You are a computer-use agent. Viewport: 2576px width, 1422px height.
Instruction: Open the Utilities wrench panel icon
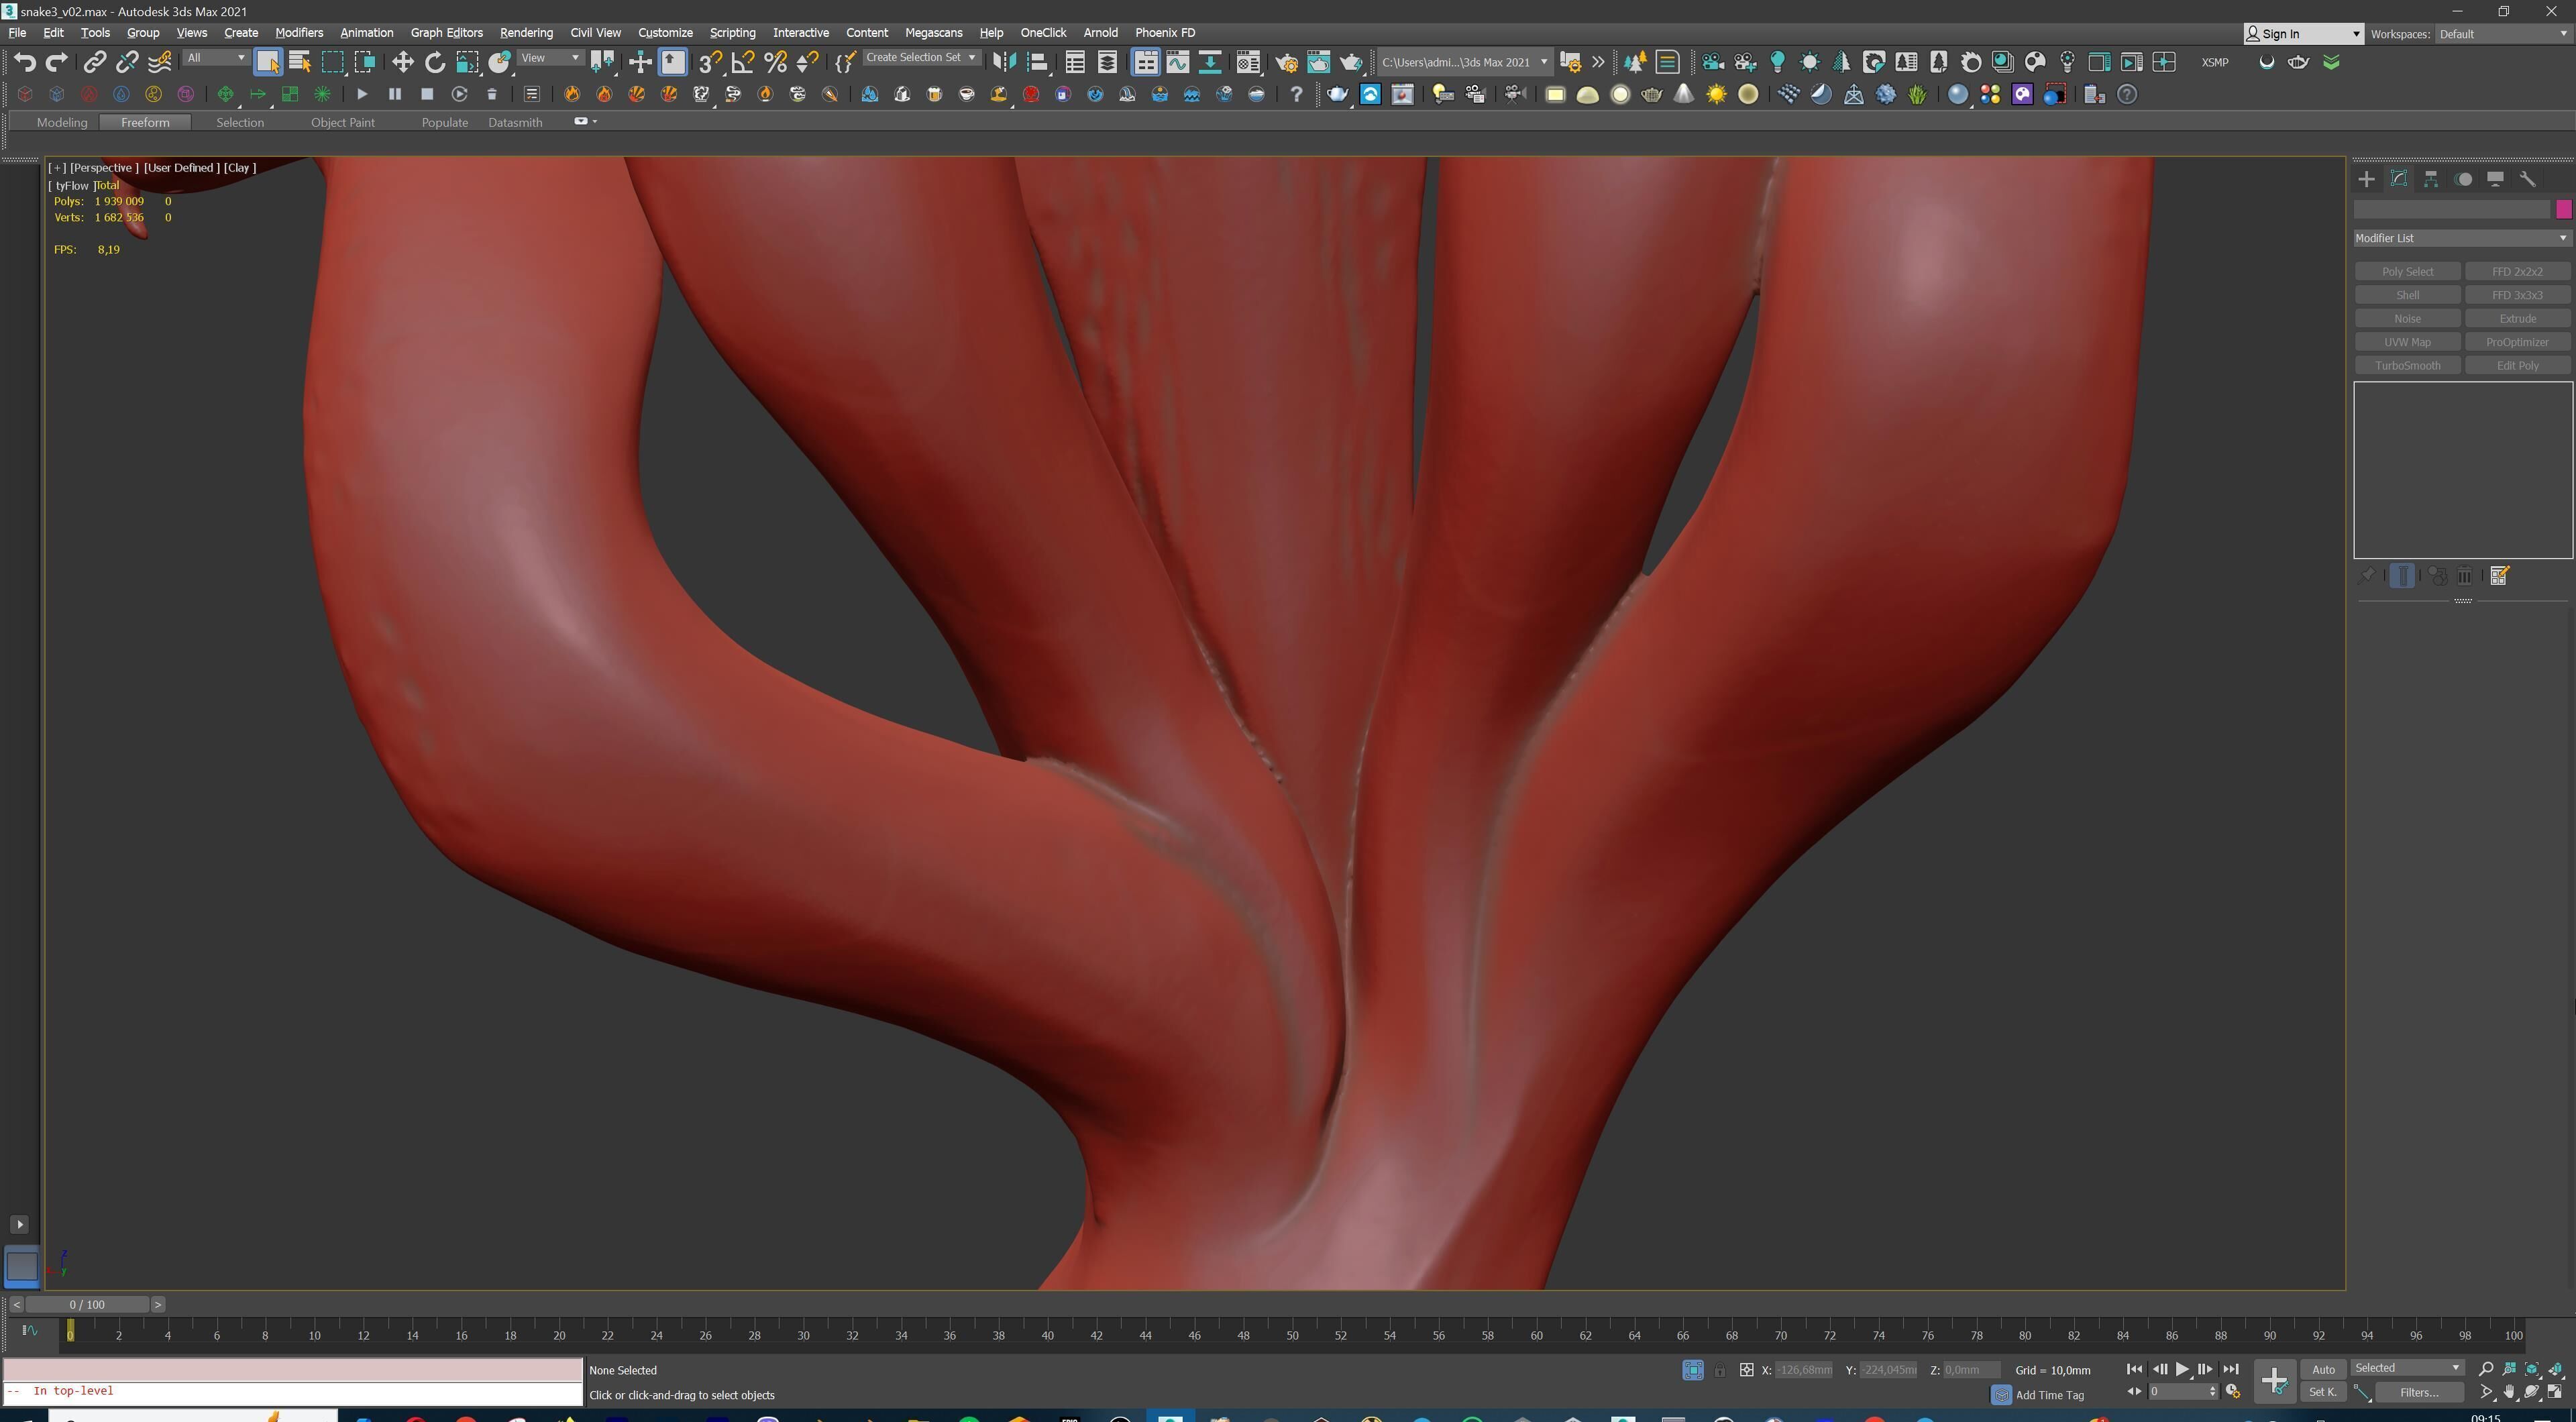tap(2528, 179)
